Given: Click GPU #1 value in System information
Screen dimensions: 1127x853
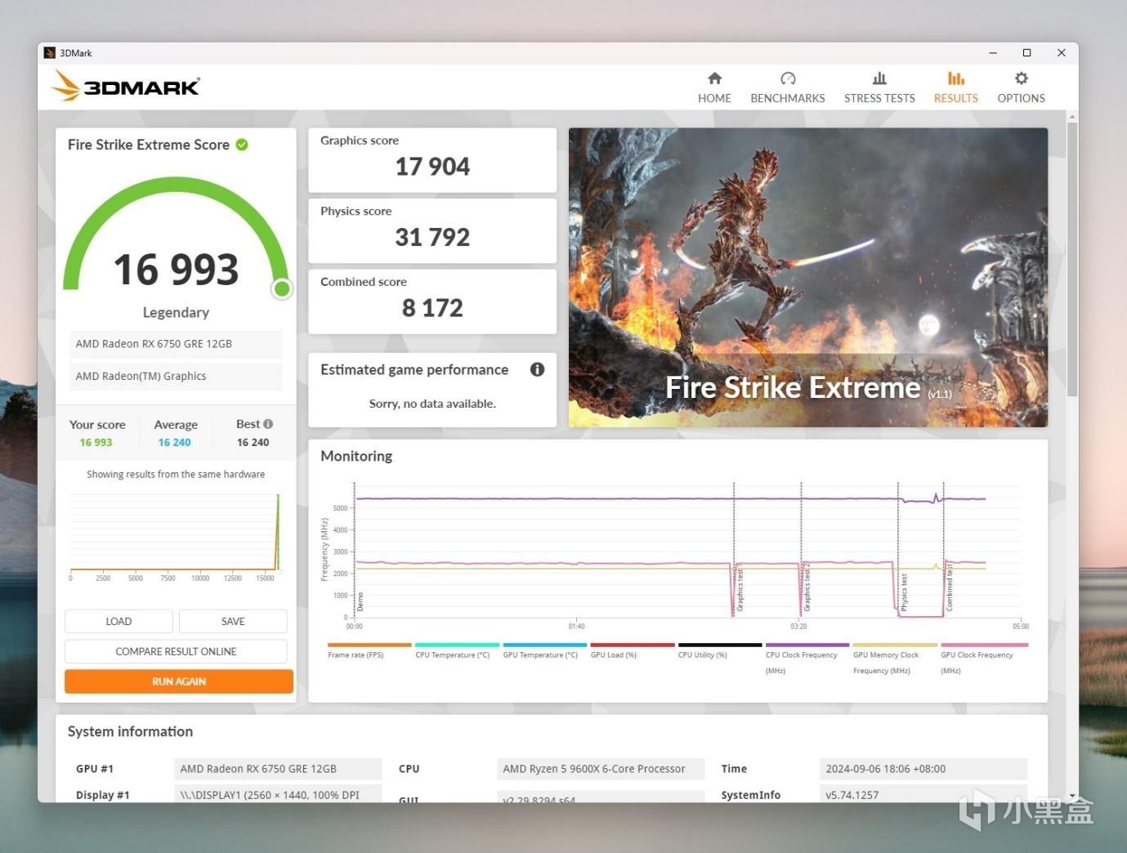Looking at the screenshot, I should (278, 769).
